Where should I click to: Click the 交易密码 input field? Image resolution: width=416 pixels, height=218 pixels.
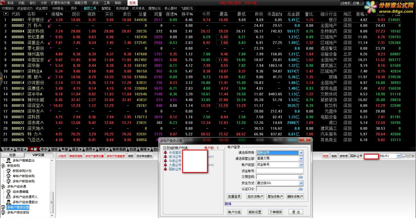point(280,177)
